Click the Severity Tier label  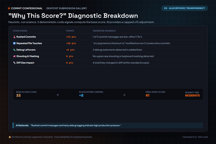tap(192, 93)
